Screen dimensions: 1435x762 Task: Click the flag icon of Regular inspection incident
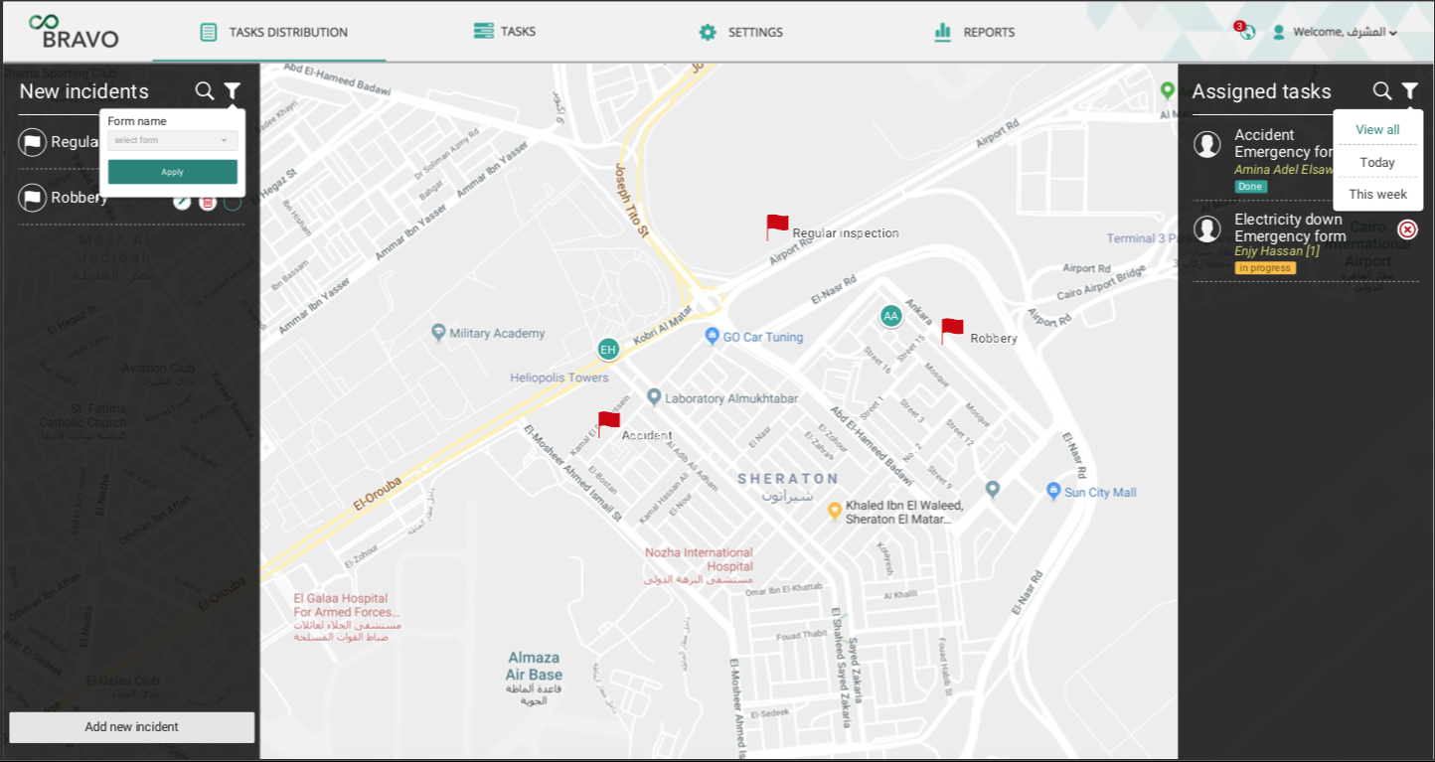coord(33,142)
